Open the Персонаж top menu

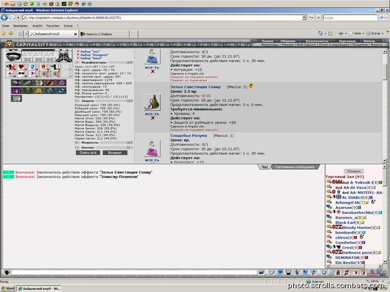click(346, 41)
